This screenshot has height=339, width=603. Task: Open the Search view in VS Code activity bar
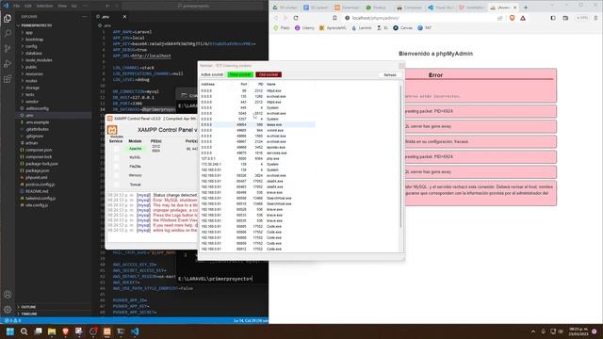[x=8, y=34]
